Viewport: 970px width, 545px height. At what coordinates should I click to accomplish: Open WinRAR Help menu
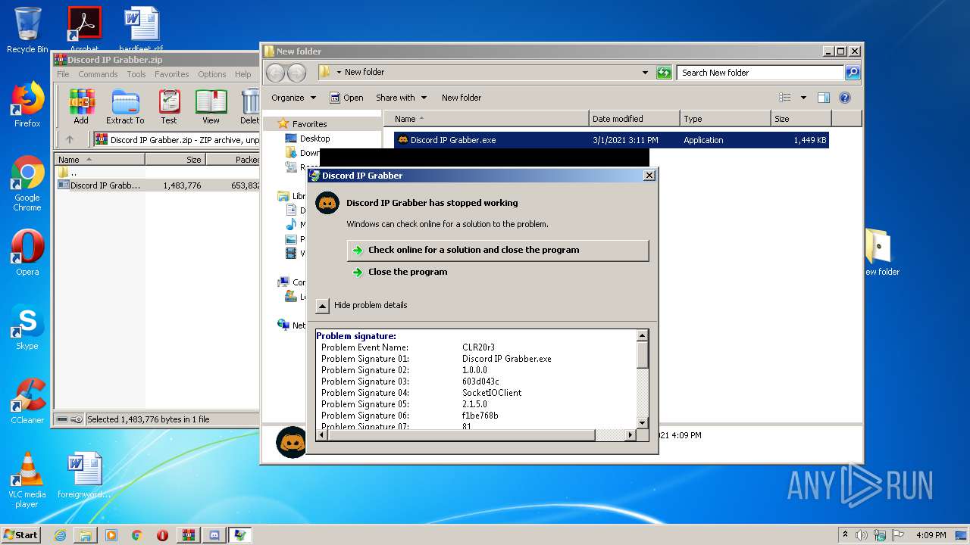[x=242, y=74]
